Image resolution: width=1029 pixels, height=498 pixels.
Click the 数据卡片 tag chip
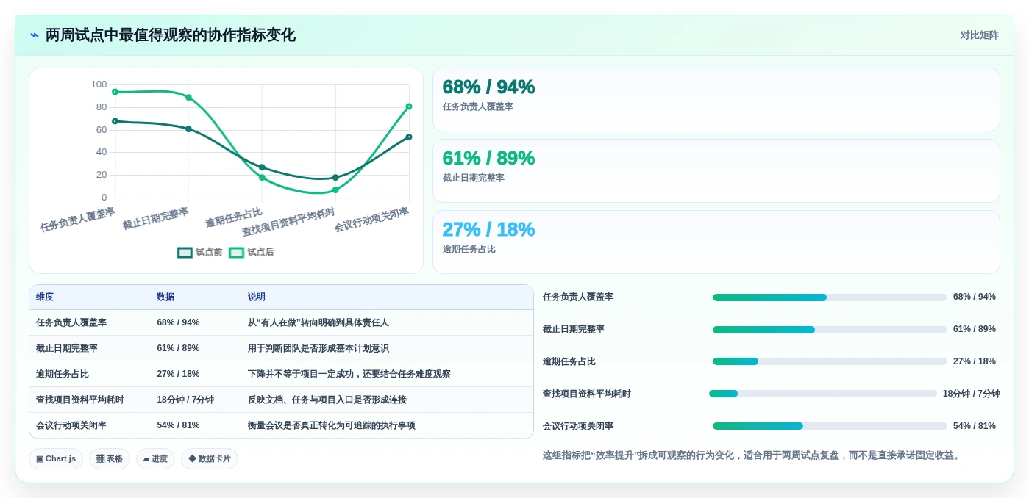[210, 459]
